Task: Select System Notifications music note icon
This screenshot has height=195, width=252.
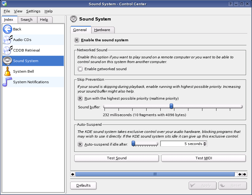Action: coord(7,82)
